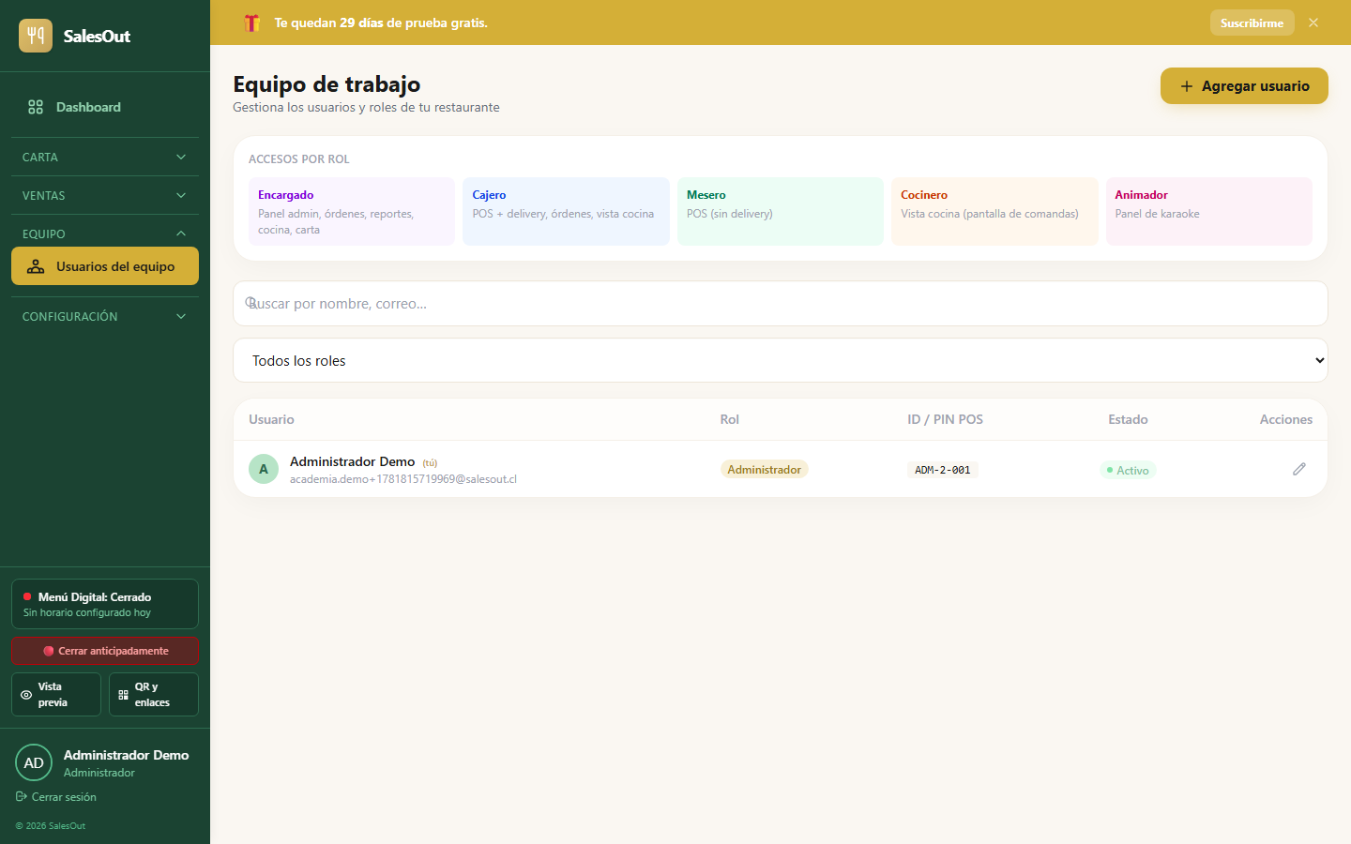
Task: Click the Dashboard grid icon
Action: coord(36,107)
